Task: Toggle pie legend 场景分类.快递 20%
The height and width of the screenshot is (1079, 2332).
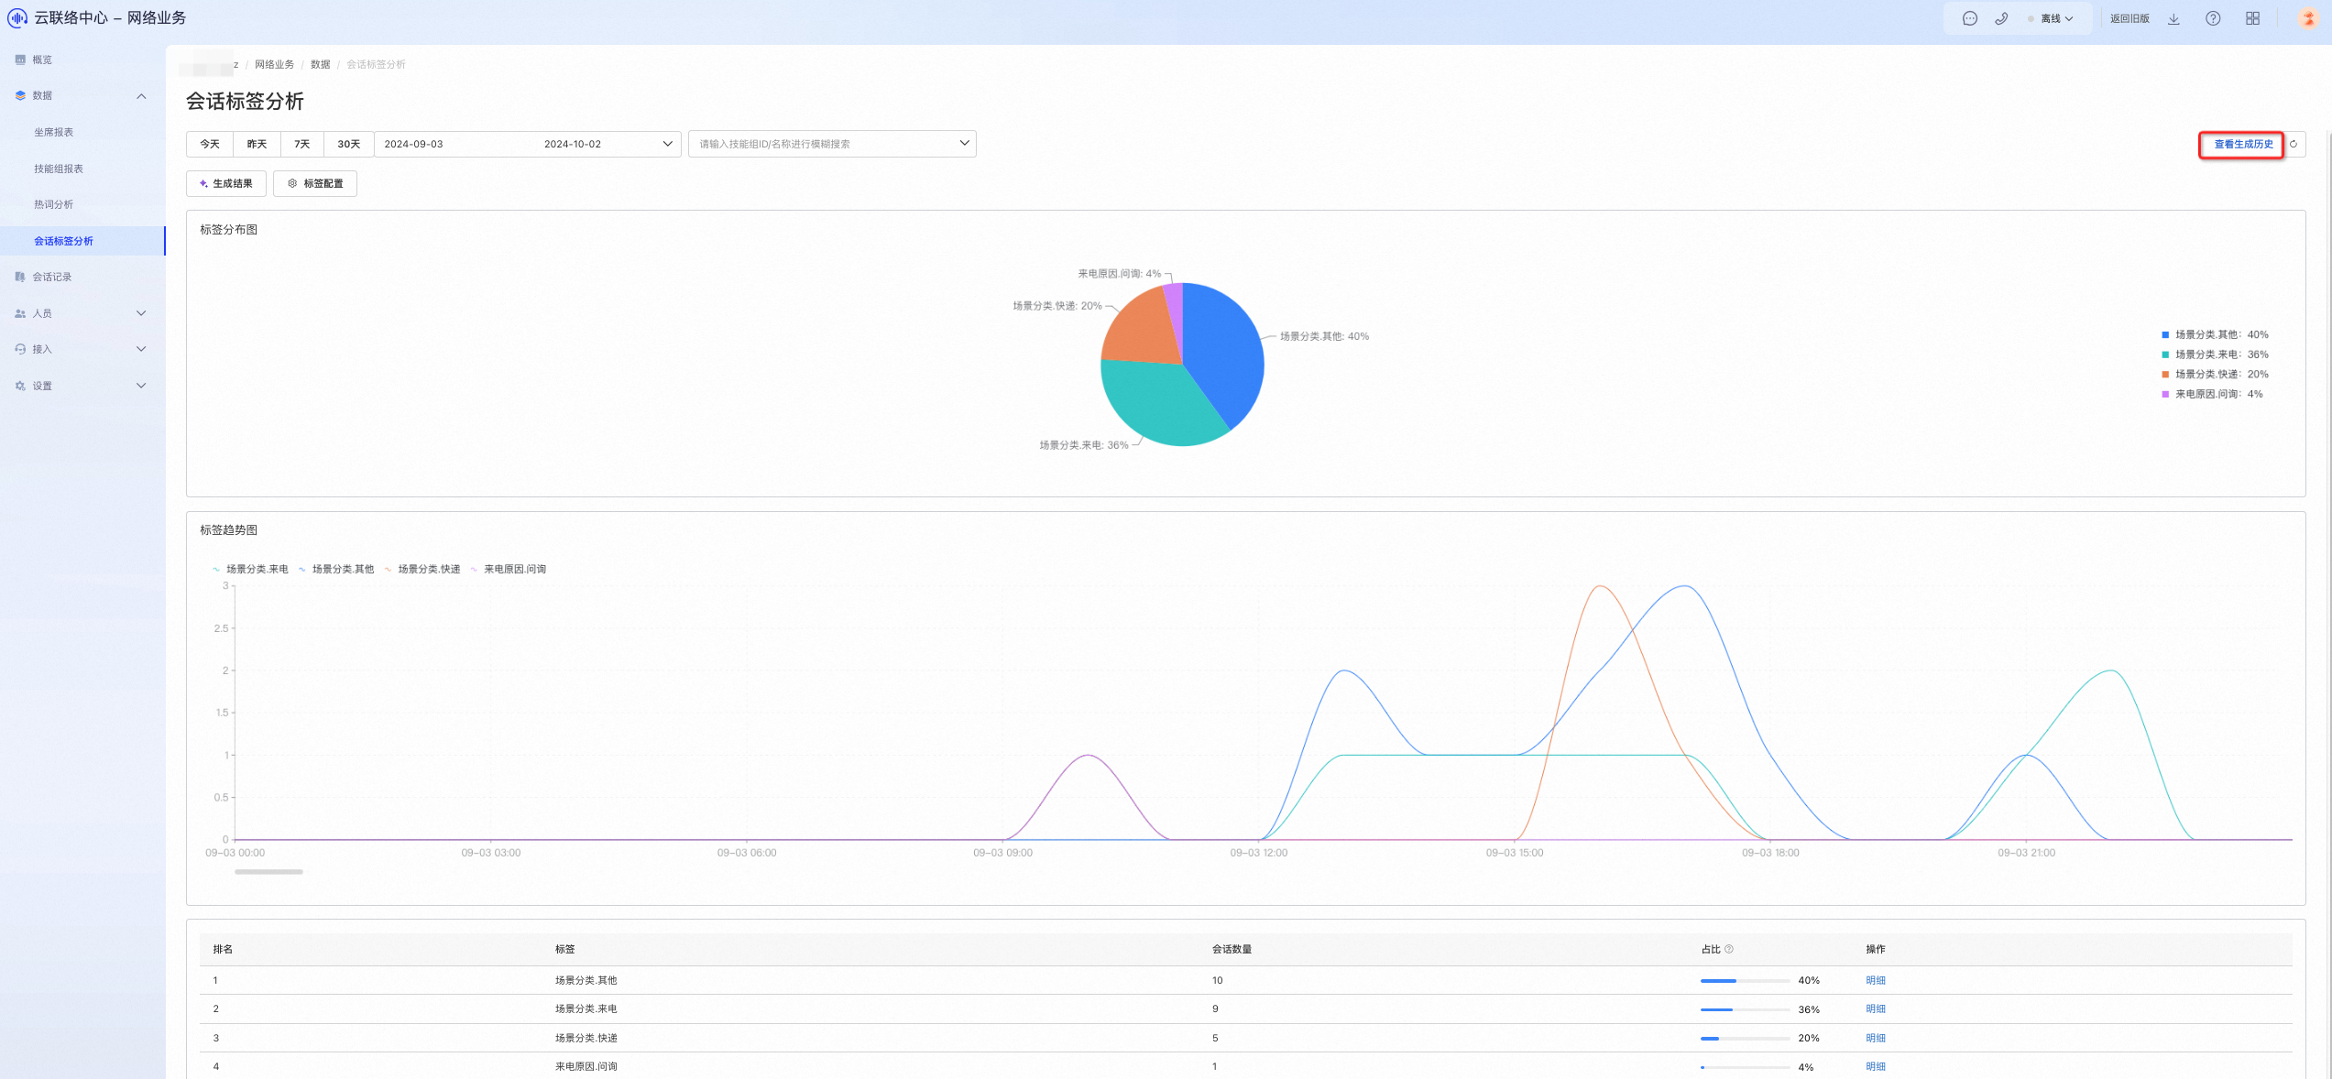Action: [x=2215, y=374]
